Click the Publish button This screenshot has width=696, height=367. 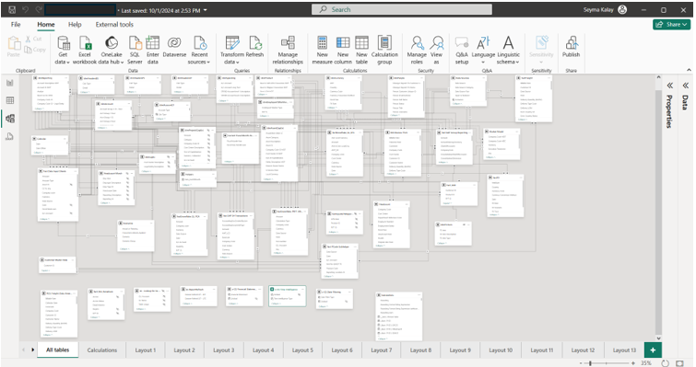point(571,48)
